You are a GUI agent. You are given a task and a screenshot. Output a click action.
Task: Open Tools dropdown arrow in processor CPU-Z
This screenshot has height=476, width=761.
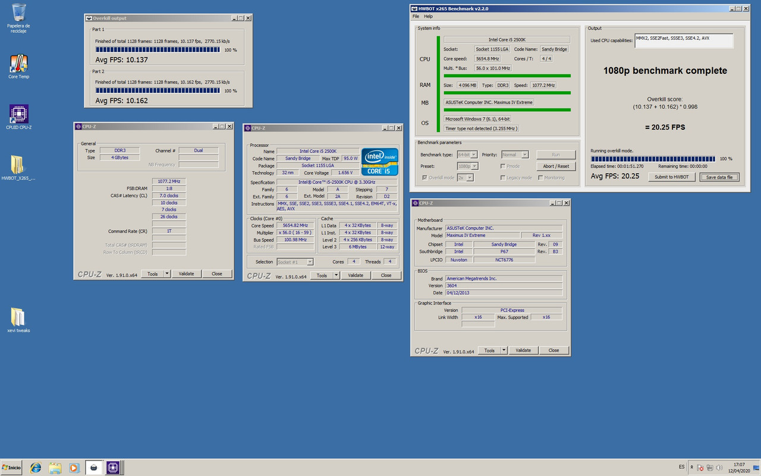(337, 275)
